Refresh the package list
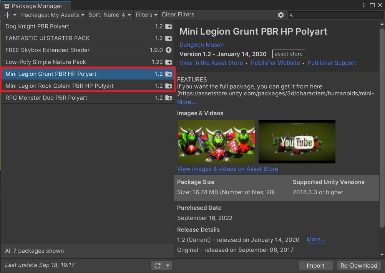Viewport: 385px width, 273px height. pos(158,265)
